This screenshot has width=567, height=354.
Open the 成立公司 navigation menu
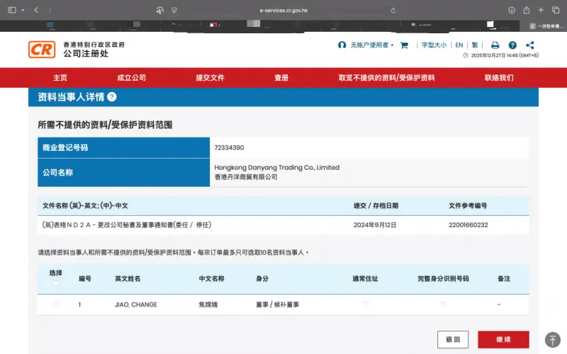tap(131, 78)
